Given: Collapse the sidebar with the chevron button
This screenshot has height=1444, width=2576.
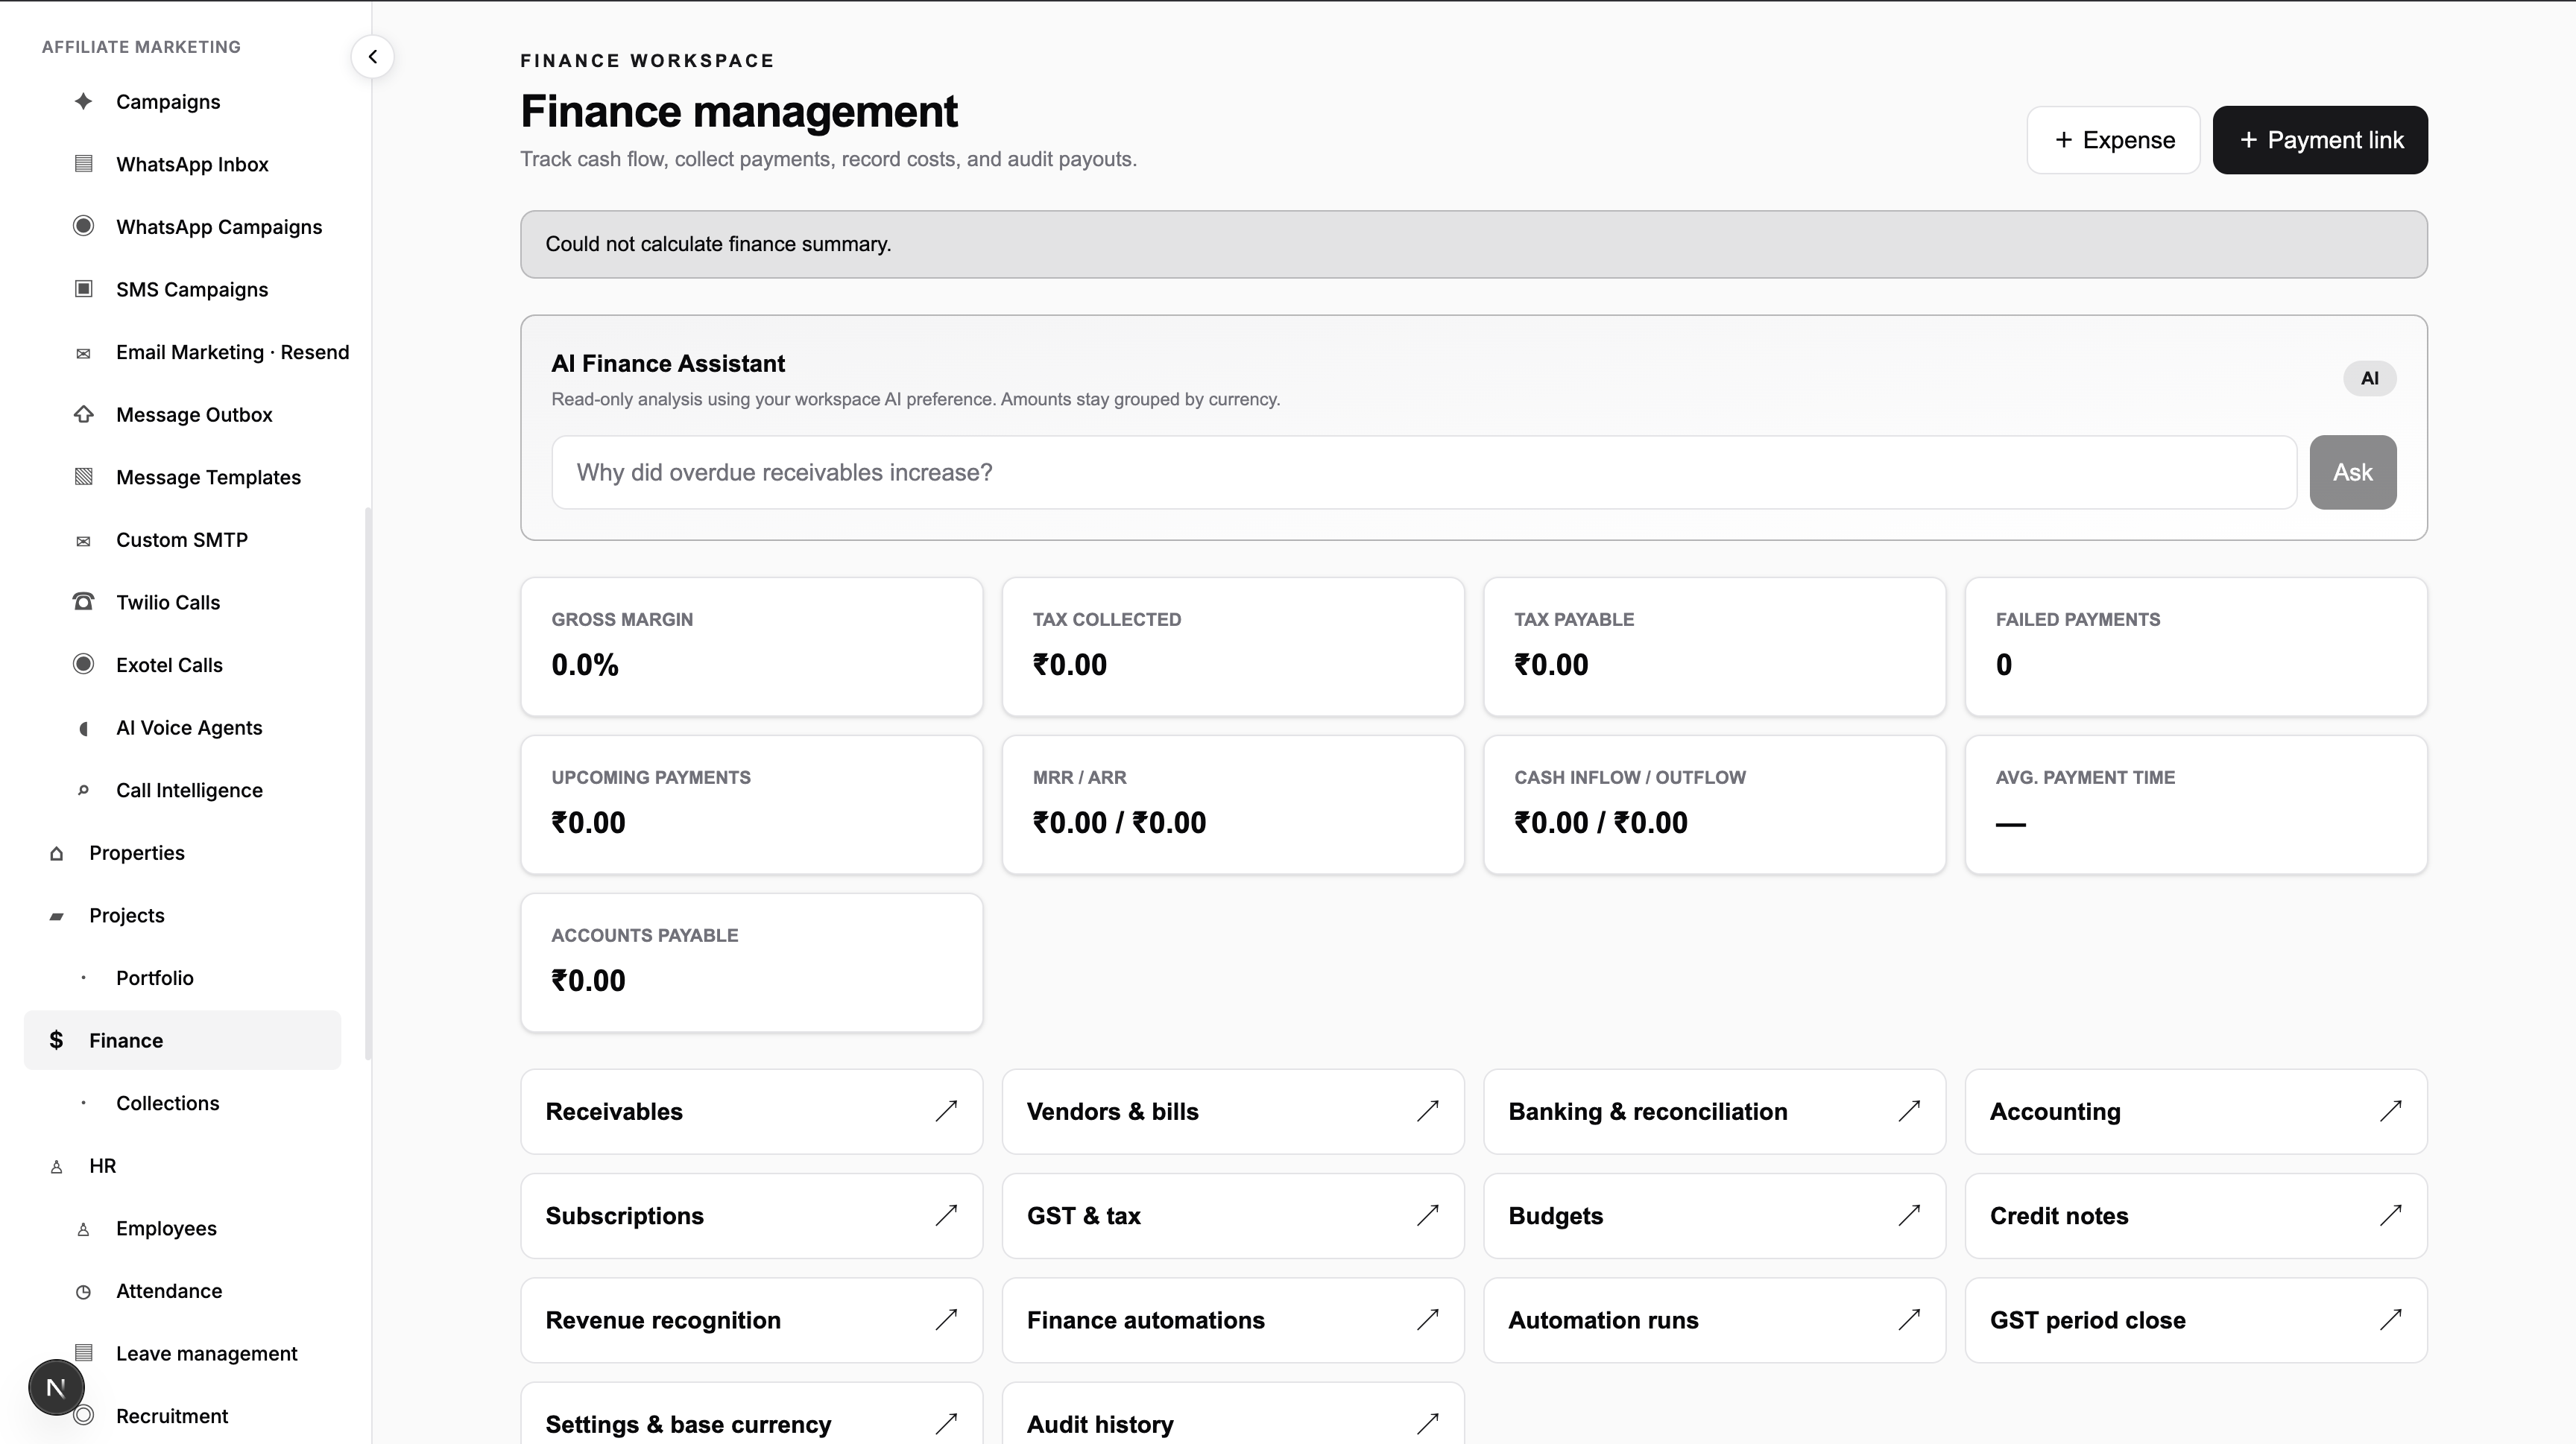Looking at the screenshot, I should click(x=372, y=57).
